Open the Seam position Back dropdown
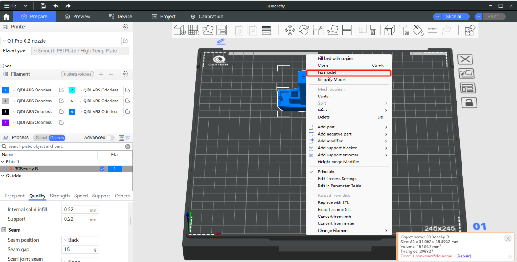Image resolution: width=517 pixels, height=262 pixels. (80, 240)
